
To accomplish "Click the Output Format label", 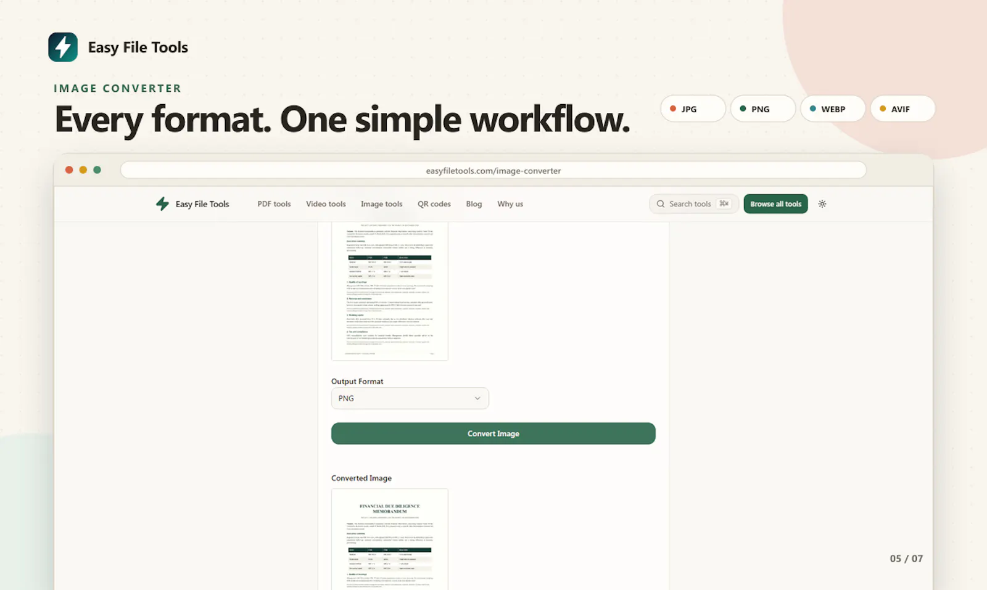I will (x=357, y=382).
